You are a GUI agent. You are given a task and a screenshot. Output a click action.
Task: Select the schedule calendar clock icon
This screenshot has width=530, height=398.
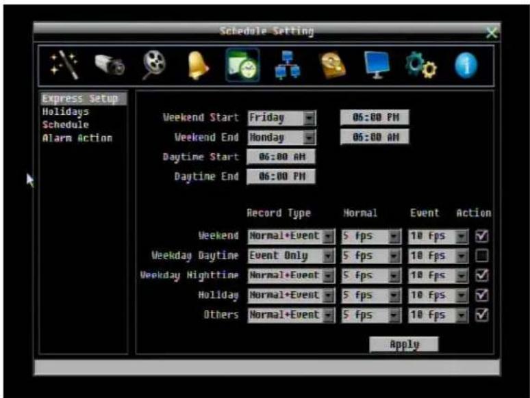pos(242,65)
